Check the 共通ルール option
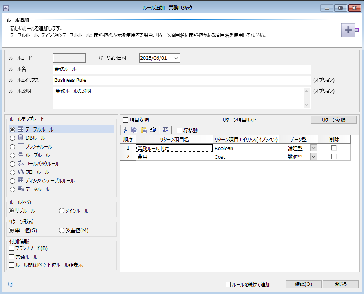The image size is (364, 294). pos(12,257)
